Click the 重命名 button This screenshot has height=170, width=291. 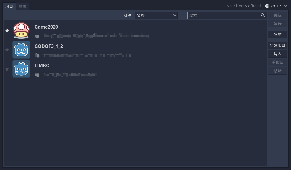click(277, 62)
